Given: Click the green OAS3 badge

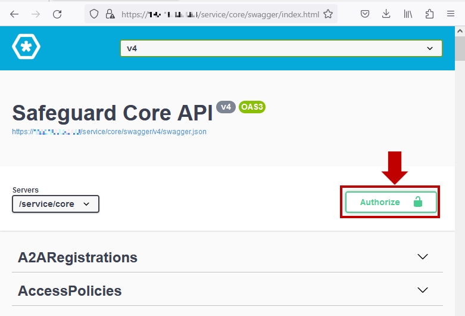Looking at the screenshot, I should 252,107.
